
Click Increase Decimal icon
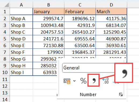[105, 80]
